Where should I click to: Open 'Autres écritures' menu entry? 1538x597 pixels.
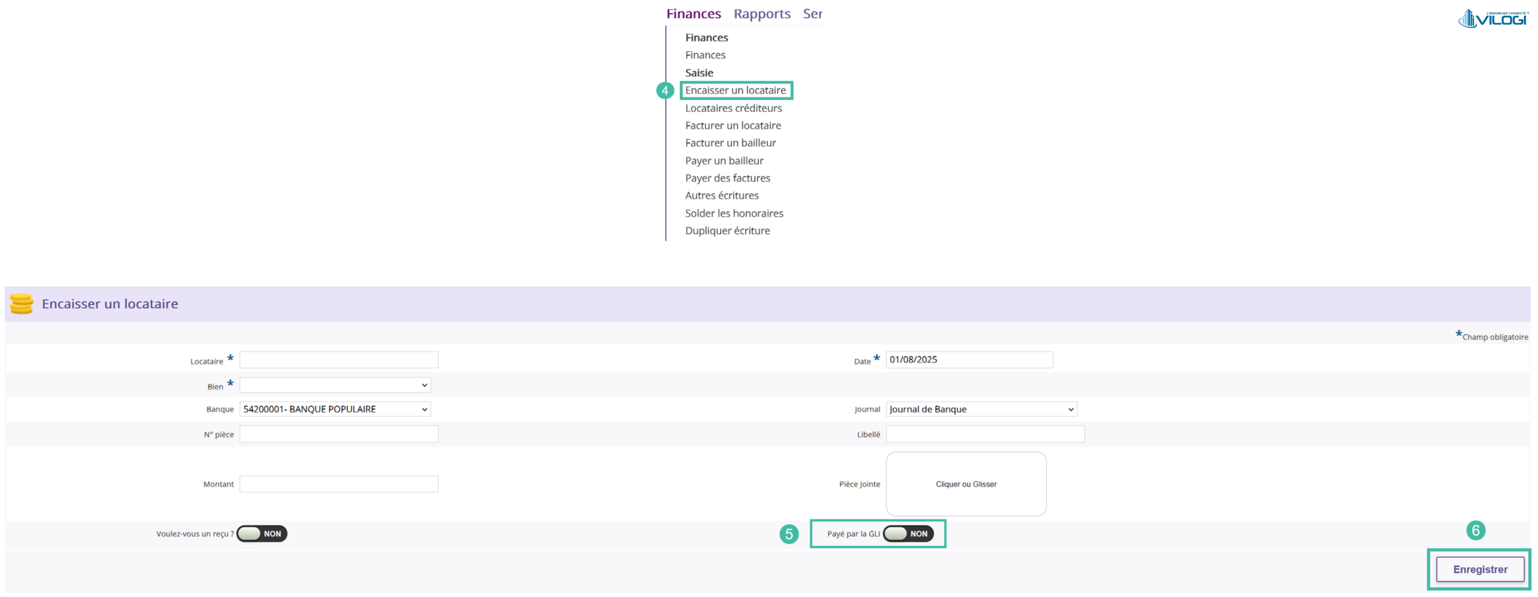(722, 195)
